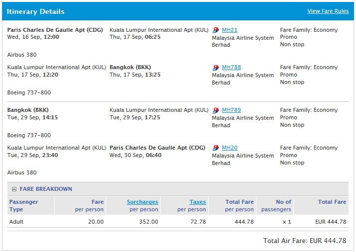This screenshot has width=356, height=252.
Task: Click the Bangkok (BKK) return departure text
Action: coord(28,110)
